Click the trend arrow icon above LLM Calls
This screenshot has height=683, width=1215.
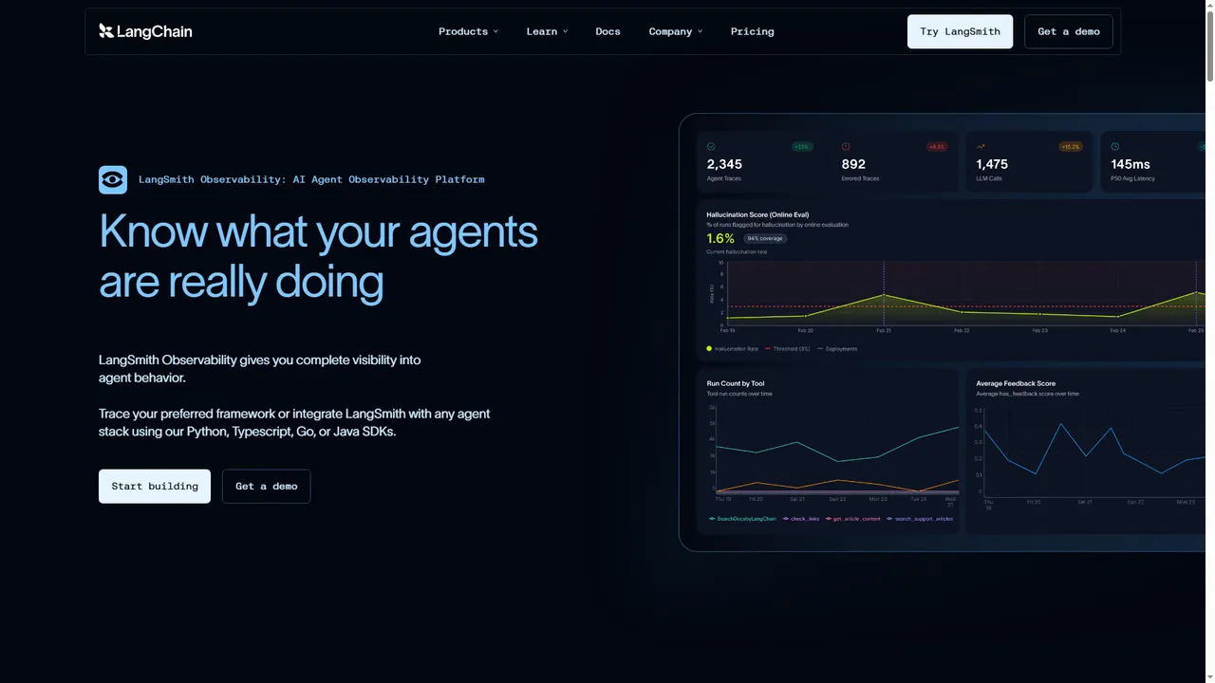981,147
